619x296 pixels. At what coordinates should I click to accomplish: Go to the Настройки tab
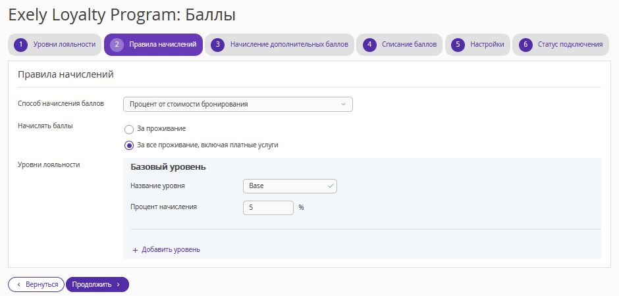(477, 45)
